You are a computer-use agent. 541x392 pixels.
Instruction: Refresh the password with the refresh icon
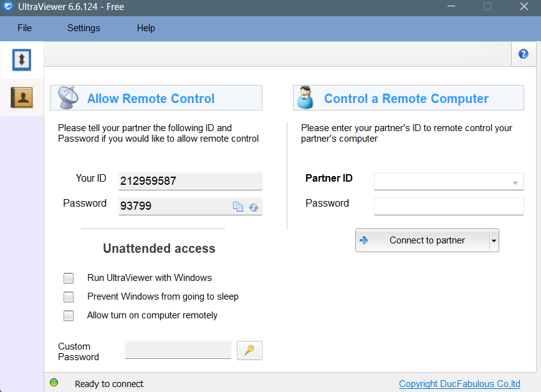click(x=254, y=207)
